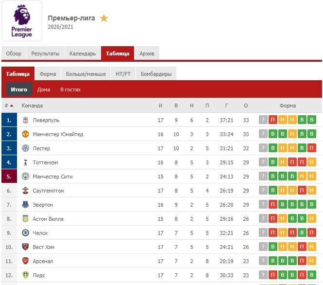The width and height of the screenshot is (323, 285).
Task: Click the Everton crest icon
Action: pos(25,205)
